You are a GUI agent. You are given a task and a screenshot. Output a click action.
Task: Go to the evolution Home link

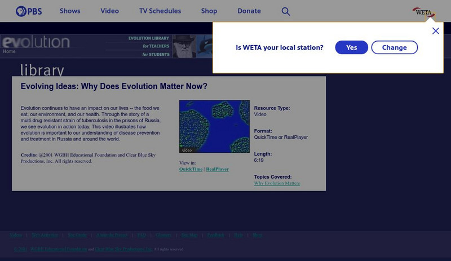9,51
